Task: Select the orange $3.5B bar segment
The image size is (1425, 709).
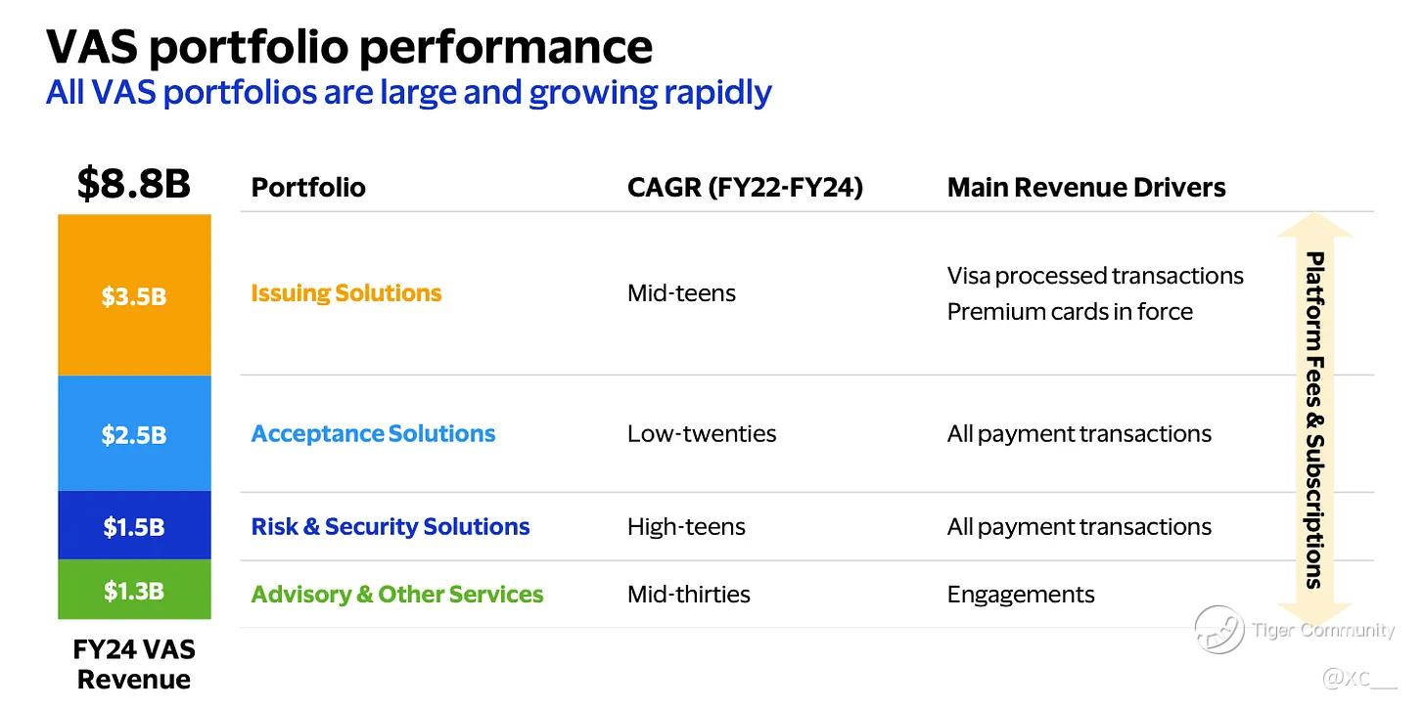Action: tap(134, 295)
